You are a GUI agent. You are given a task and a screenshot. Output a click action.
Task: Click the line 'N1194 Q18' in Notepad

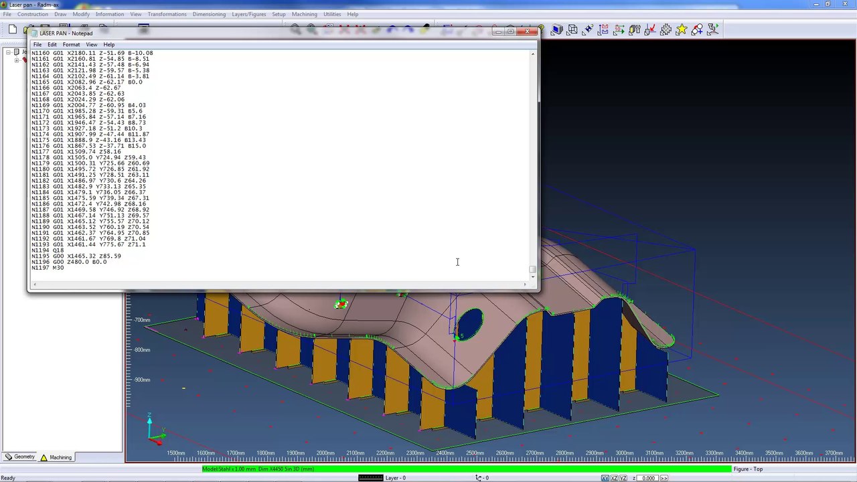(x=48, y=250)
